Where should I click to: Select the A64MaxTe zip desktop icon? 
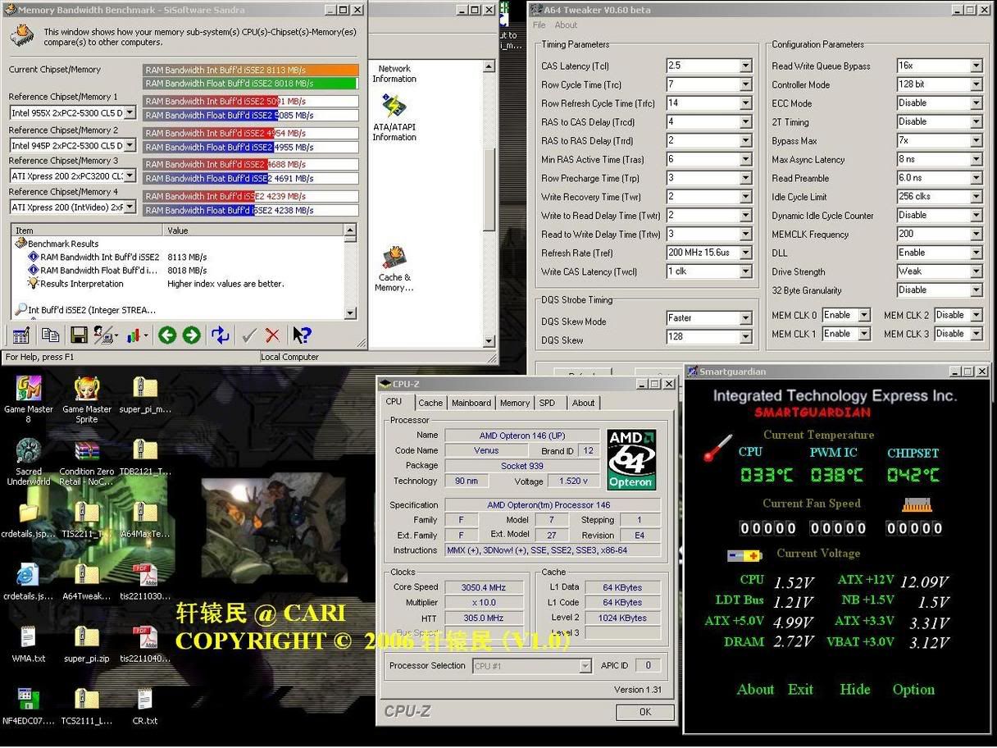[x=145, y=520]
